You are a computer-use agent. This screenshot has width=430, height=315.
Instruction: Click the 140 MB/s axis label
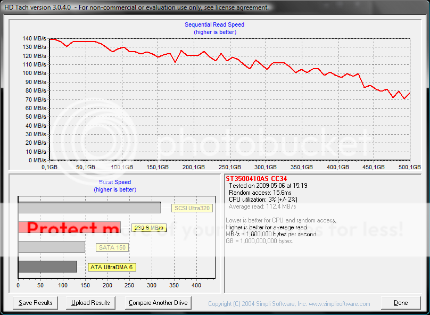34,38
